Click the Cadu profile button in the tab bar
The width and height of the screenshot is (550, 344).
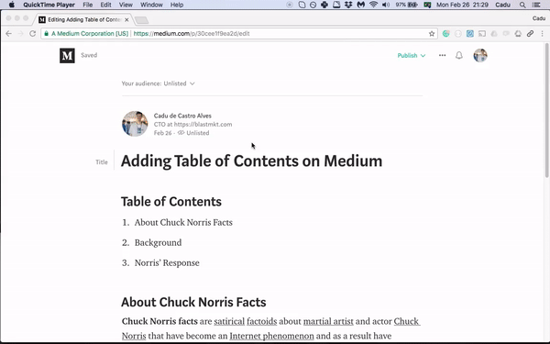pyautogui.click(x=538, y=18)
